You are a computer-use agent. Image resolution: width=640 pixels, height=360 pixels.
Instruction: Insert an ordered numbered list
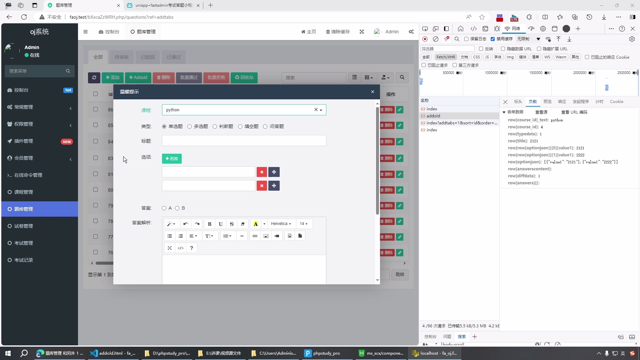click(x=181, y=236)
